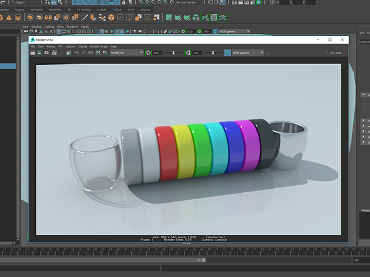Click the Keep Image icon in Render View

(98, 53)
